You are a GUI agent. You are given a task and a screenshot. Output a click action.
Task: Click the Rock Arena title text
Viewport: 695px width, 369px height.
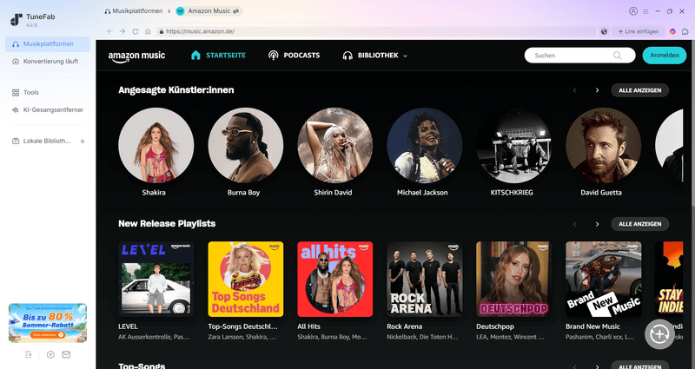coord(404,326)
